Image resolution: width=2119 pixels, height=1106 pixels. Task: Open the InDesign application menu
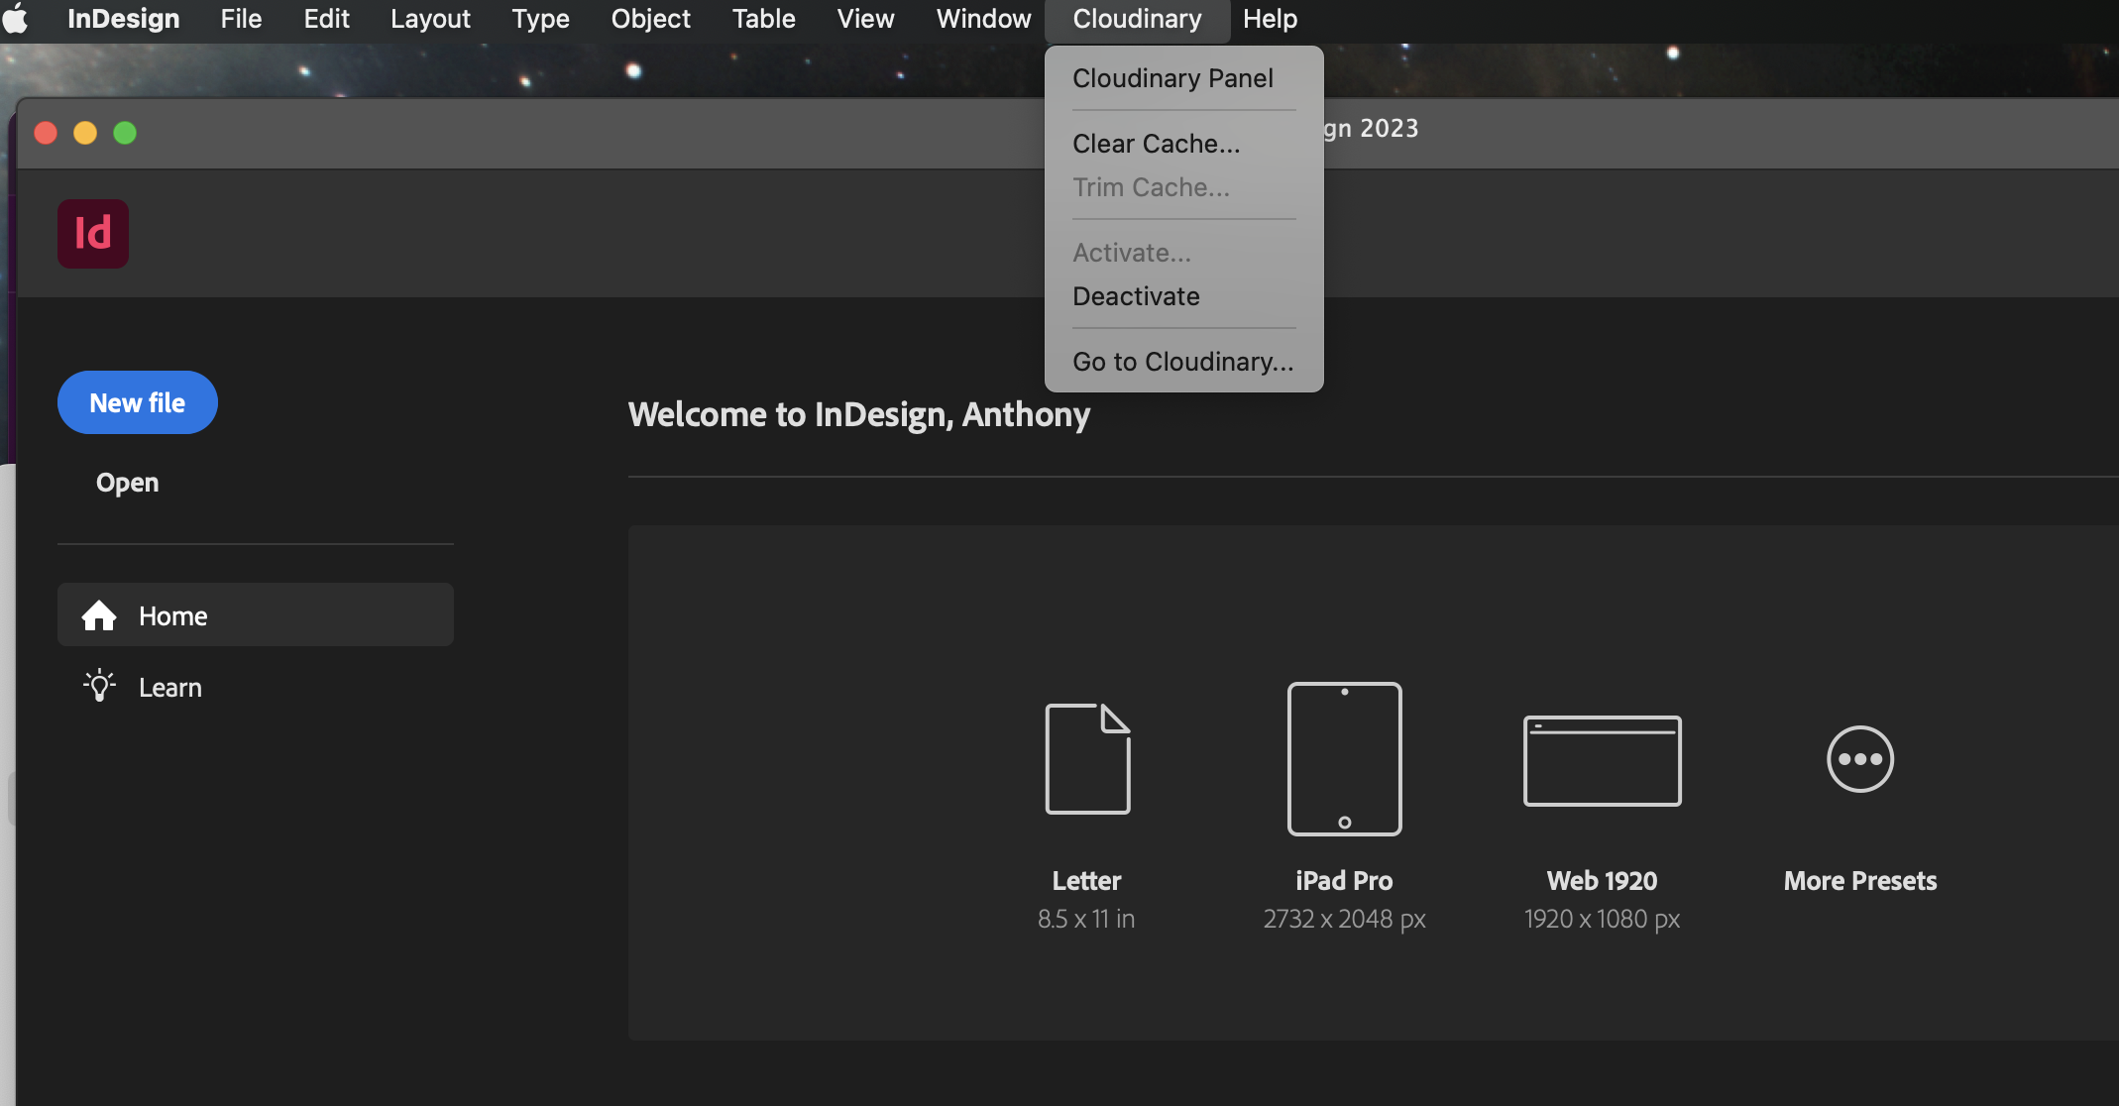pos(124,19)
